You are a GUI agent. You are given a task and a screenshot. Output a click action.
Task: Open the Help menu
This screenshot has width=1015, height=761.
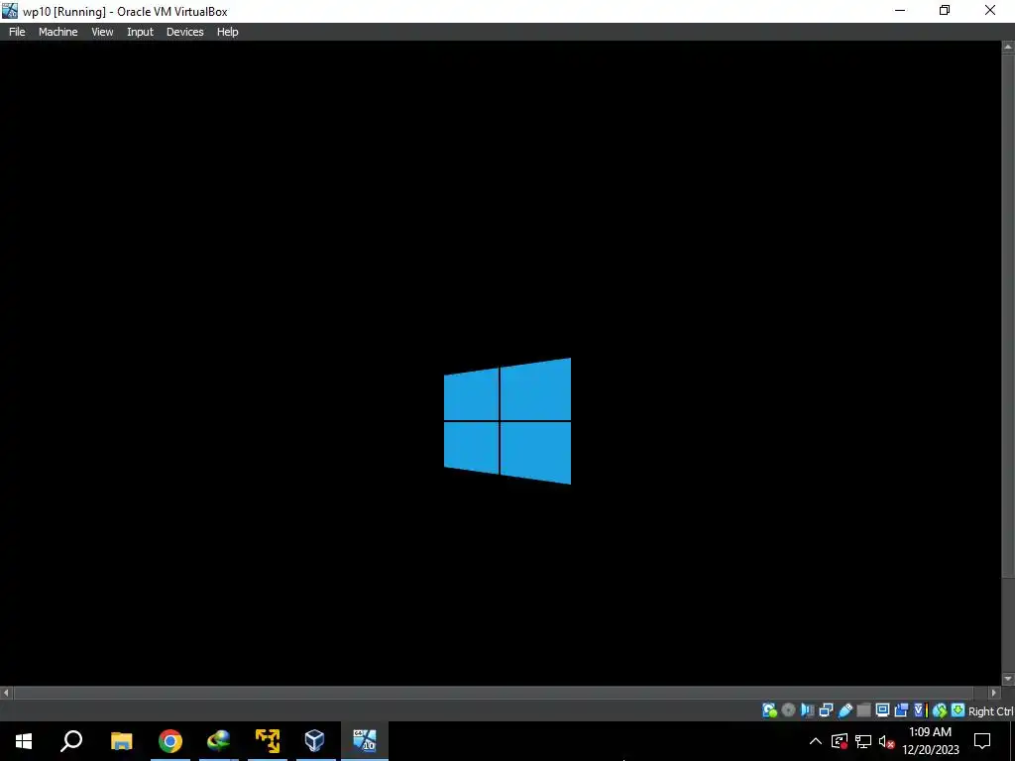[x=227, y=32]
